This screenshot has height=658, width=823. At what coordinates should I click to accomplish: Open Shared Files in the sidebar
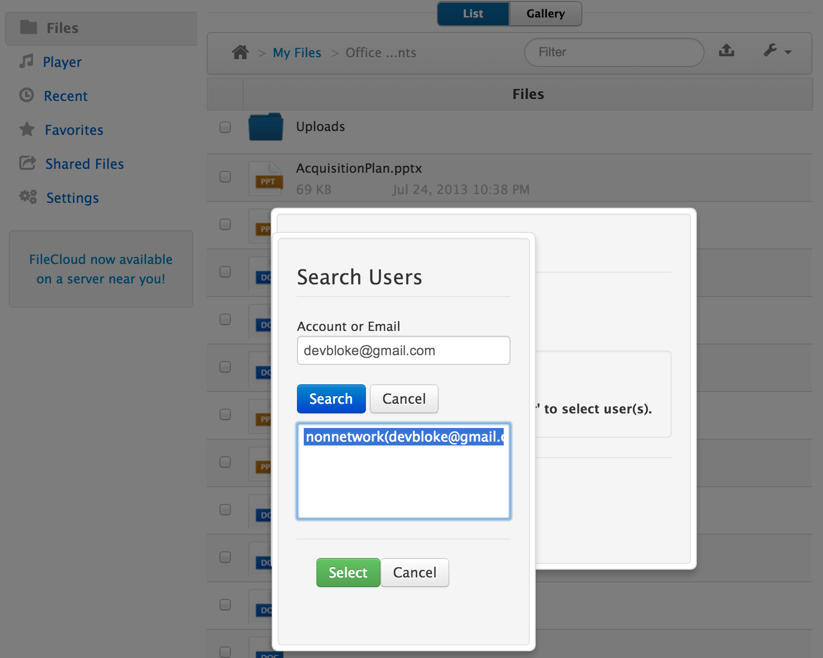(84, 164)
